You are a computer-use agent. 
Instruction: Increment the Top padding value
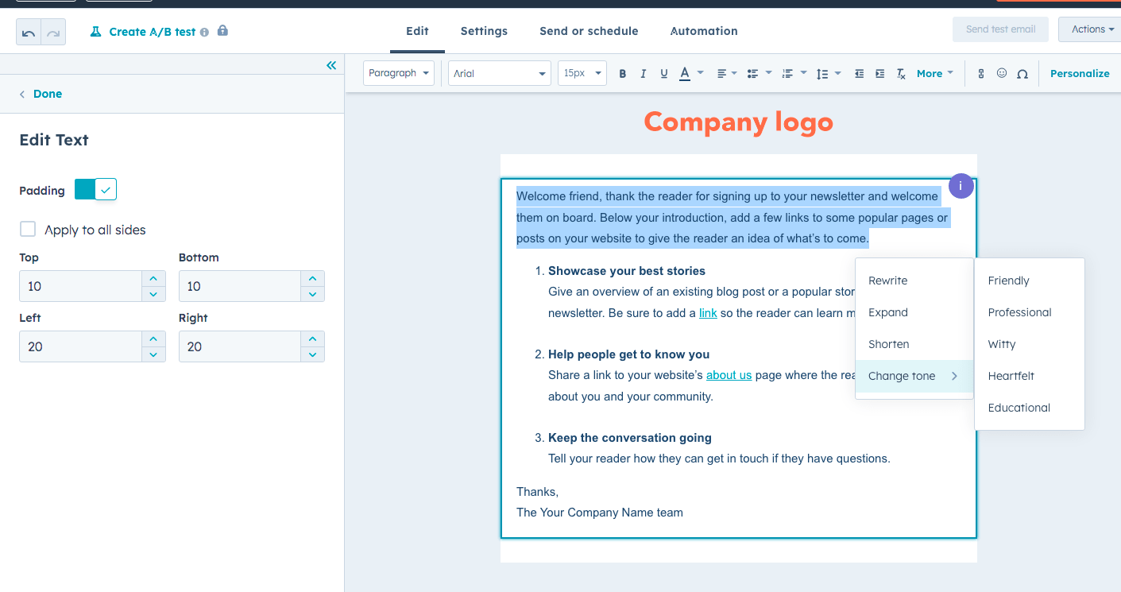point(153,278)
